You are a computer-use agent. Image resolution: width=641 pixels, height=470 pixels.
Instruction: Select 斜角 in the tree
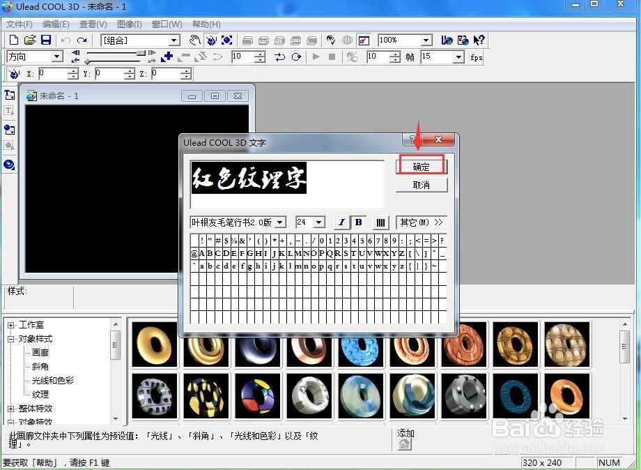[x=40, y=367]
